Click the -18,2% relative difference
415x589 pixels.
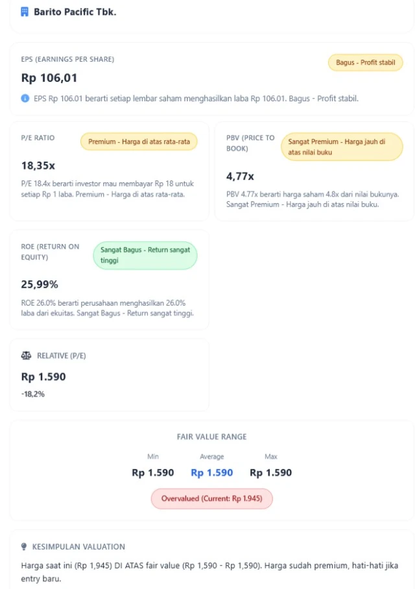[33, 394]
